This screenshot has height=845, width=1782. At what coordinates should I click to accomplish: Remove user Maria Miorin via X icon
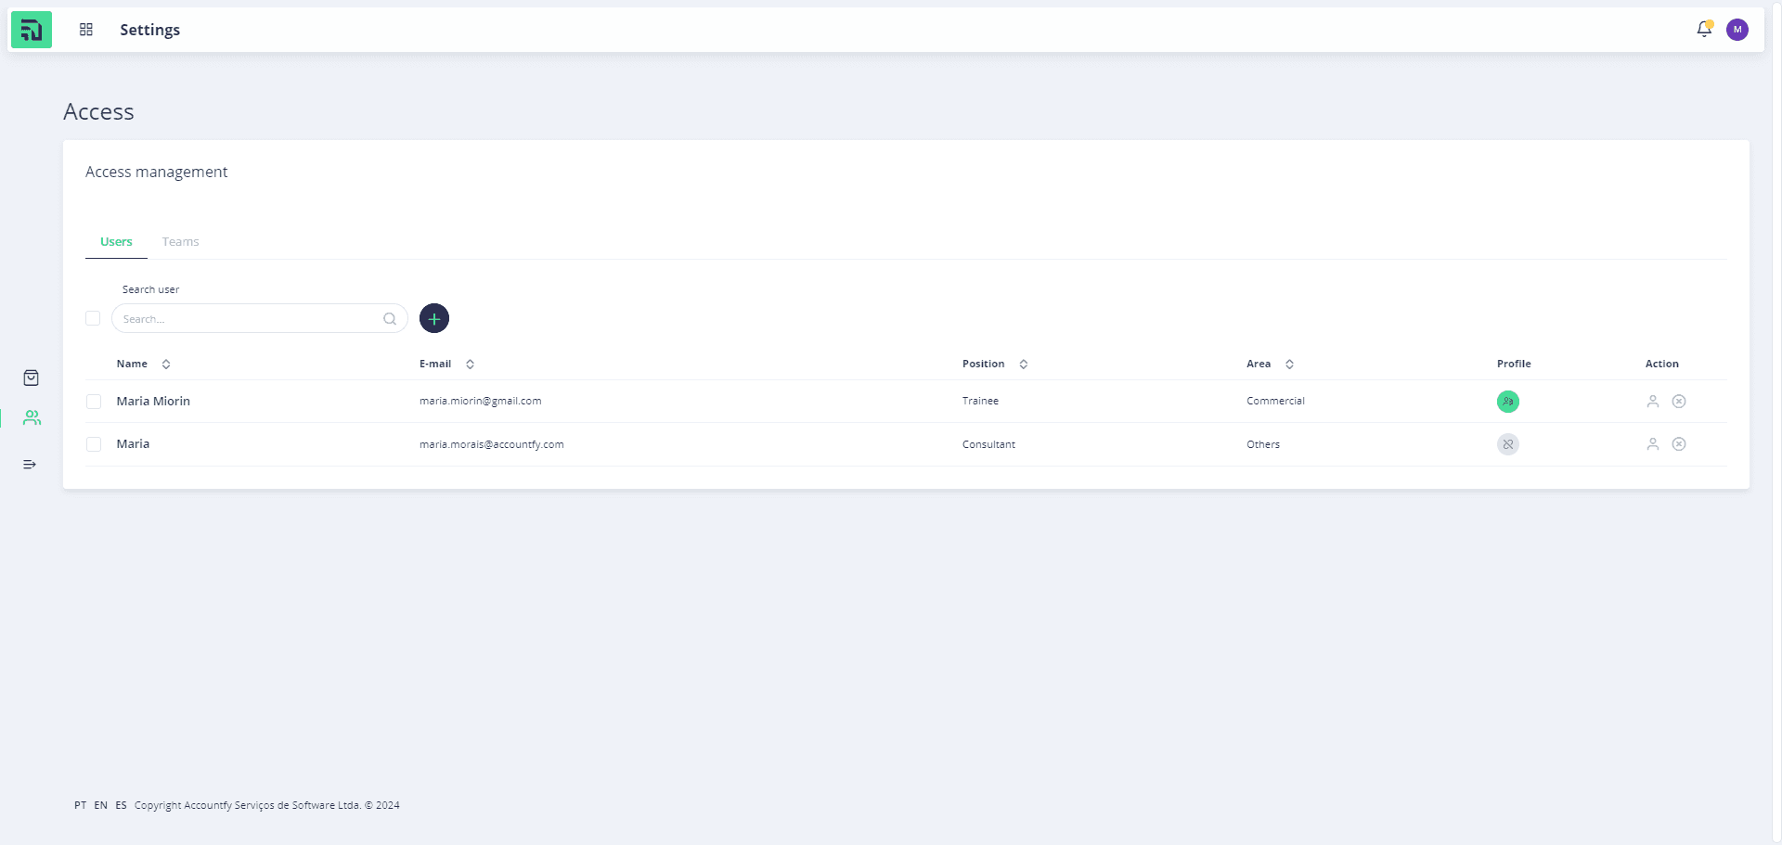click(1679, 402)
